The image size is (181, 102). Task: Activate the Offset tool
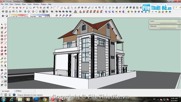tap(5, 54)
